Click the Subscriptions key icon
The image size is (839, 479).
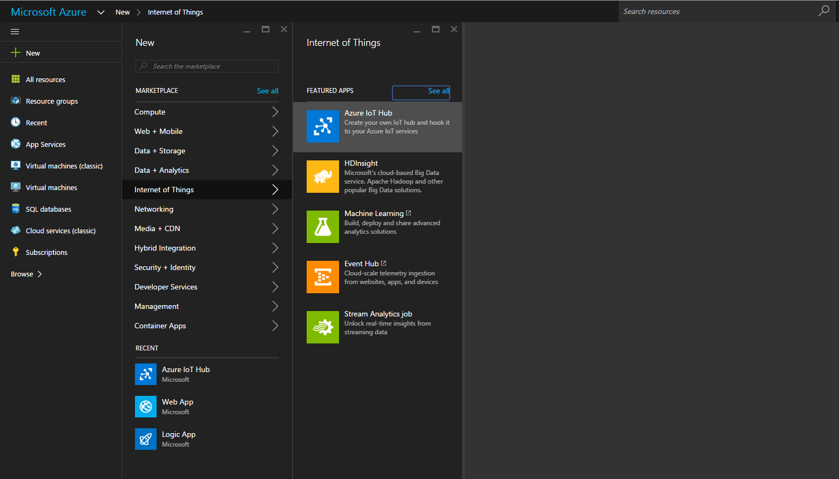[16, 252]
